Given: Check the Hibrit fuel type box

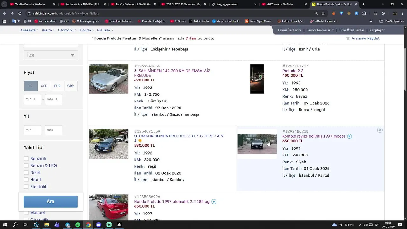Looking at the screenshot, I should (x=26, y=180).
